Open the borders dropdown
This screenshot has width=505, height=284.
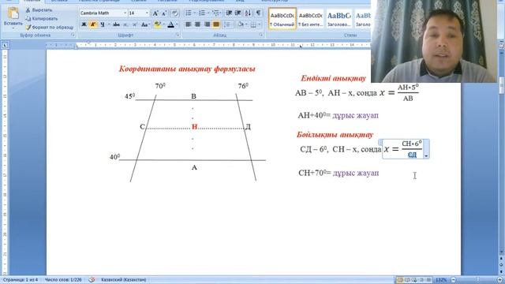coord(260,24)
